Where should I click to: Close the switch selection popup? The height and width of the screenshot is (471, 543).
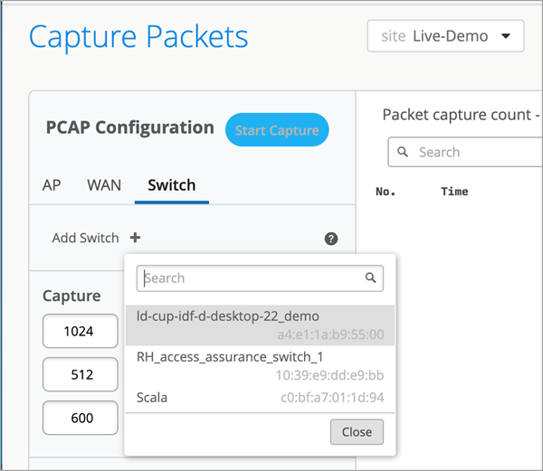(357, 432)
